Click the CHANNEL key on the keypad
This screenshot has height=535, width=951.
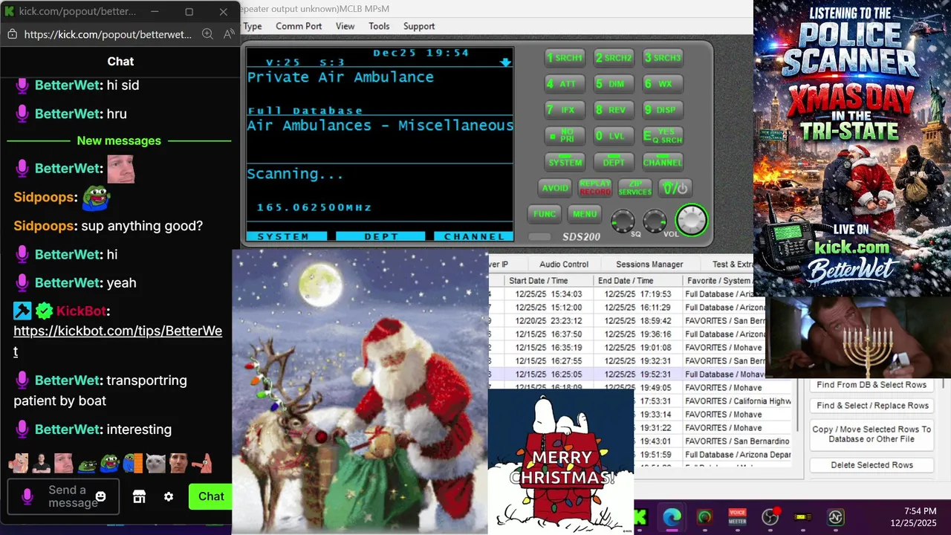(x=663, y=162)
